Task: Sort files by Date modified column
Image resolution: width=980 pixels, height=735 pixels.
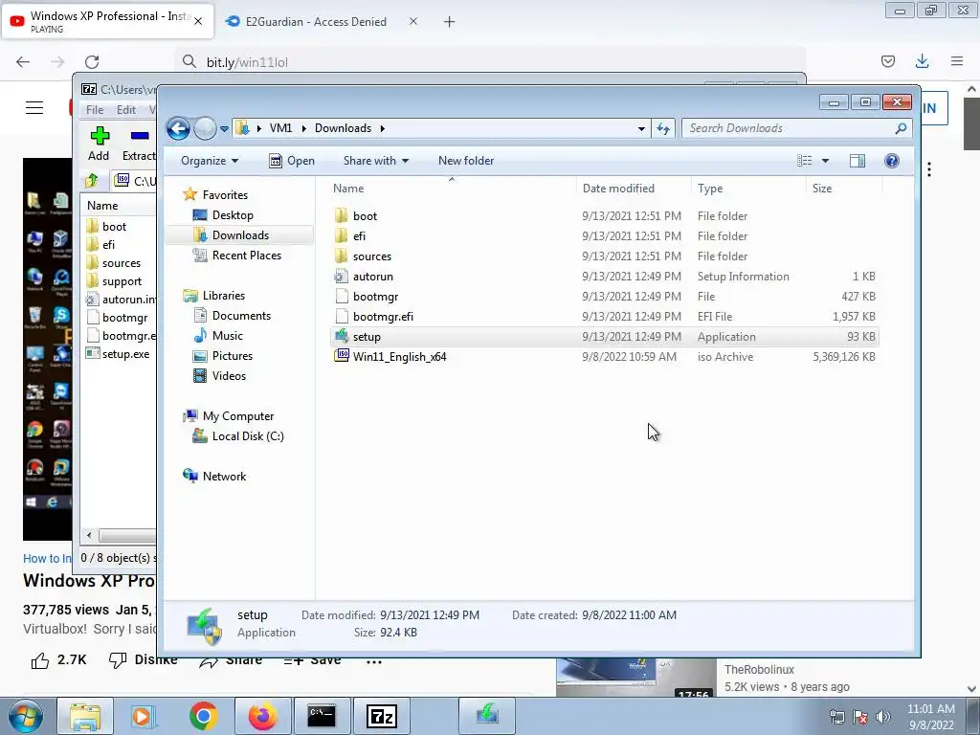Action: [x=633, y=189]
